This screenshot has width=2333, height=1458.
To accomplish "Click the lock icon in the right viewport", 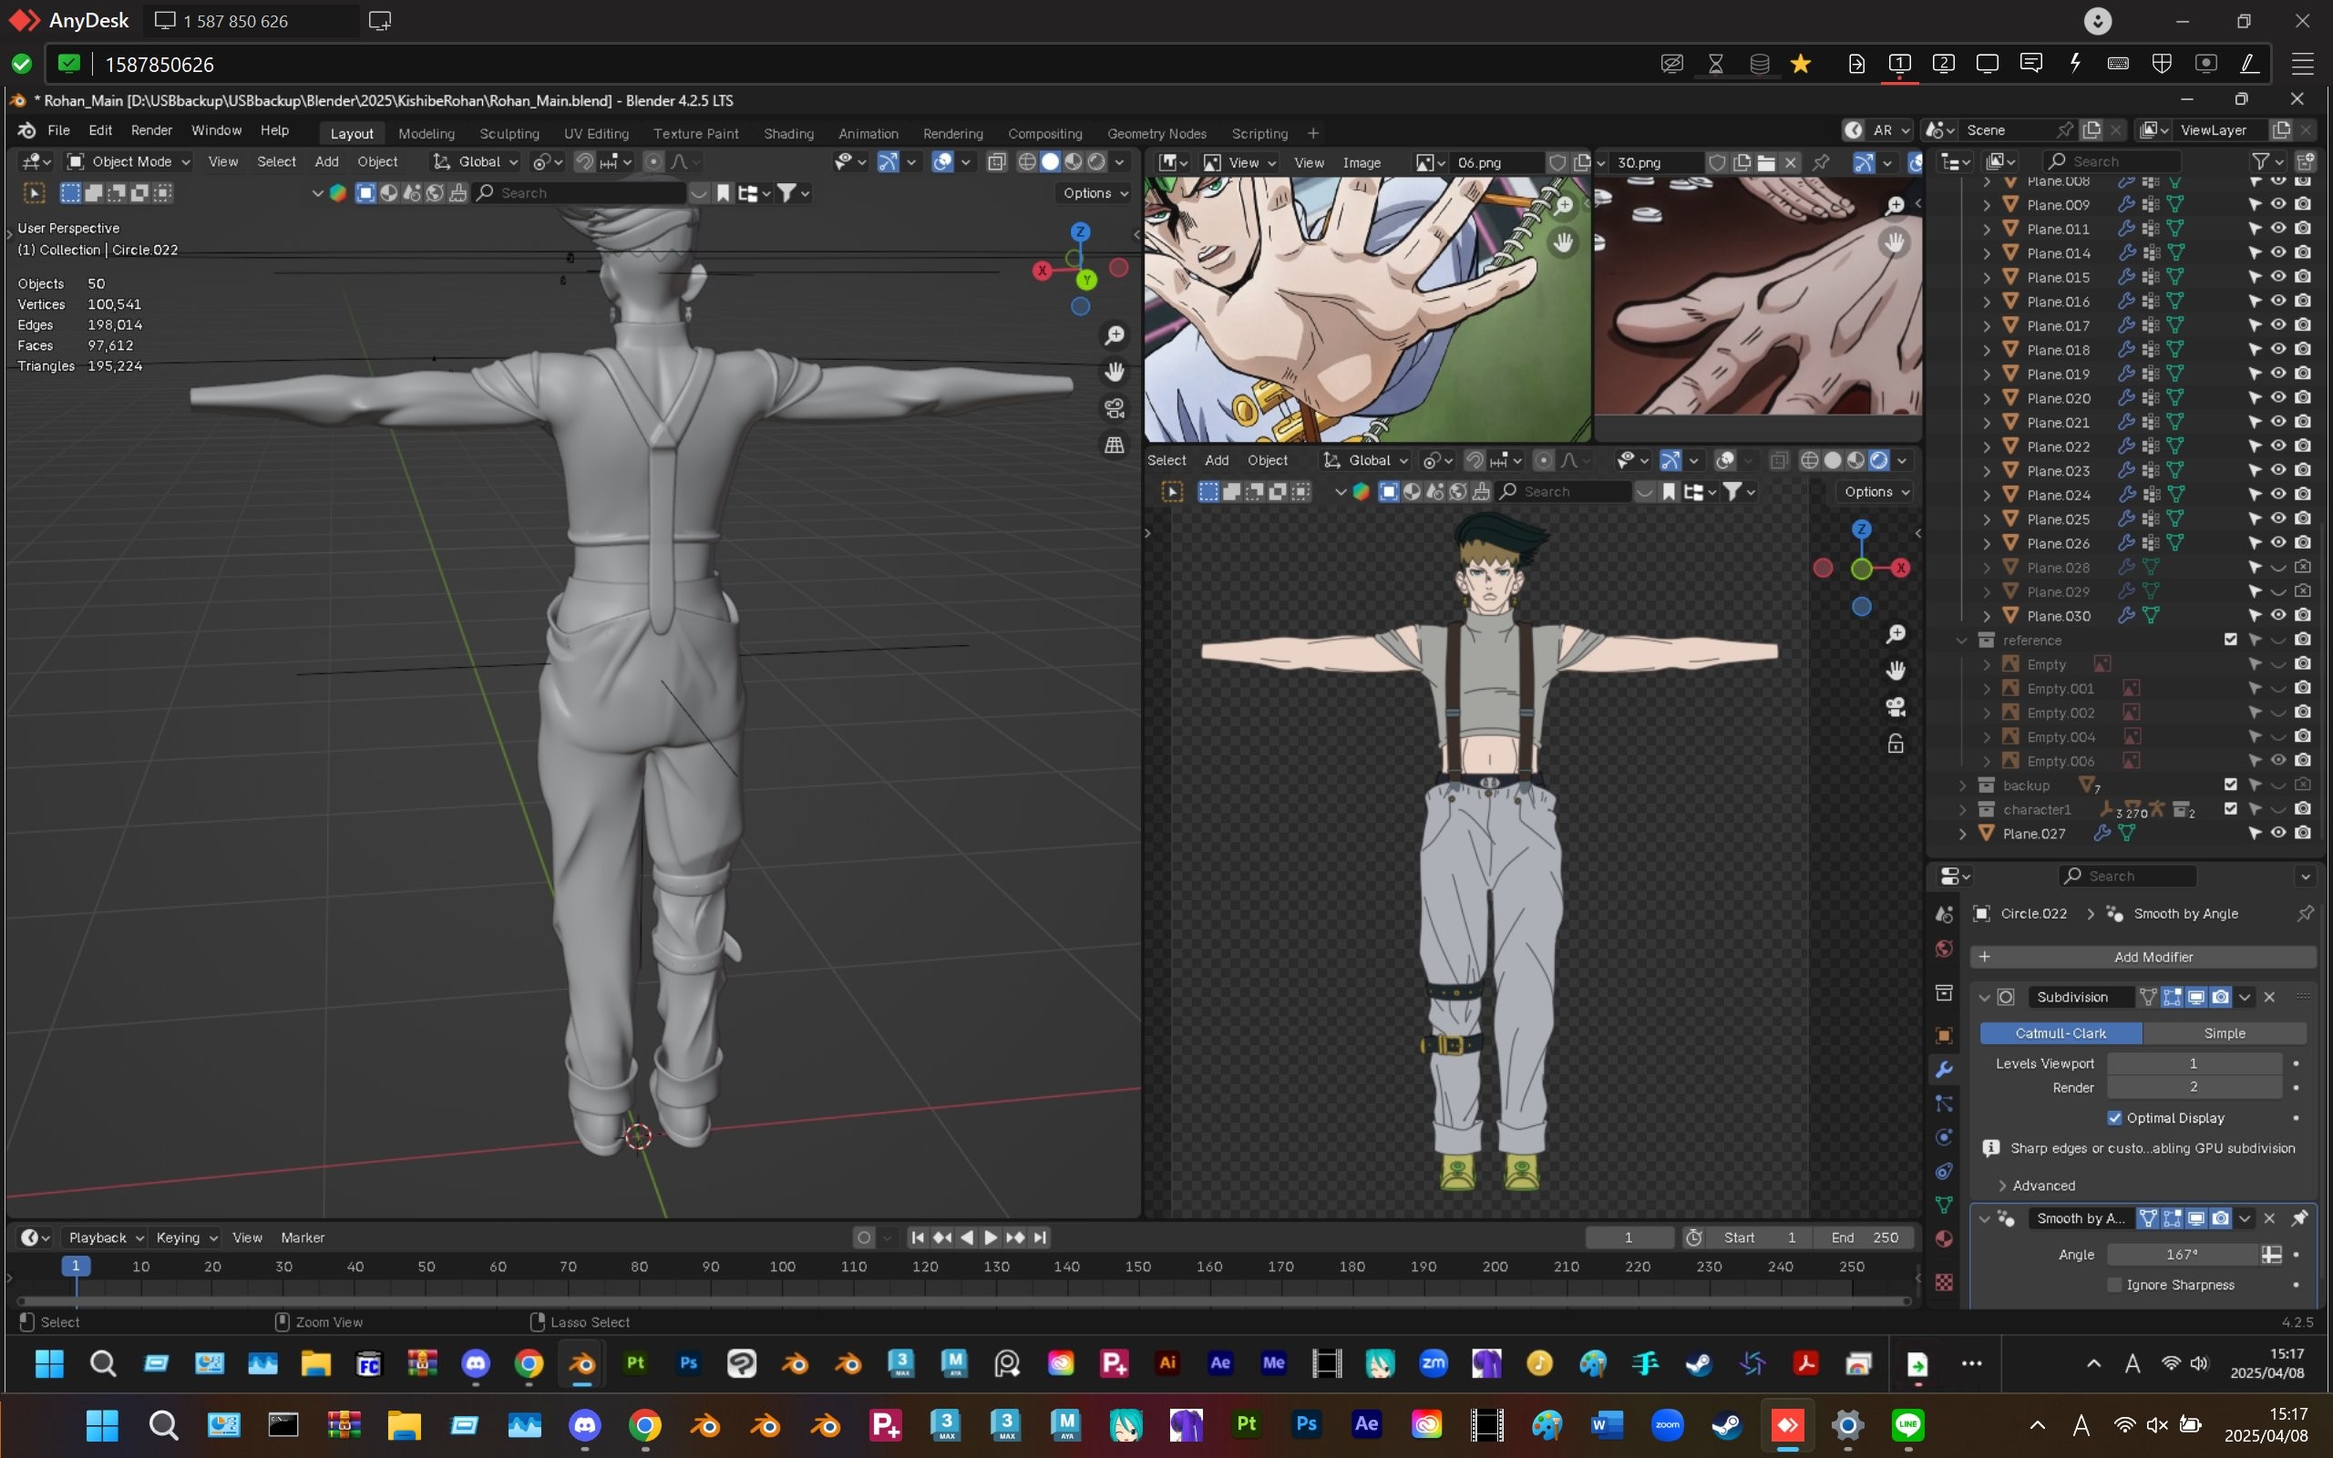I will click(x=1896, y=744).
